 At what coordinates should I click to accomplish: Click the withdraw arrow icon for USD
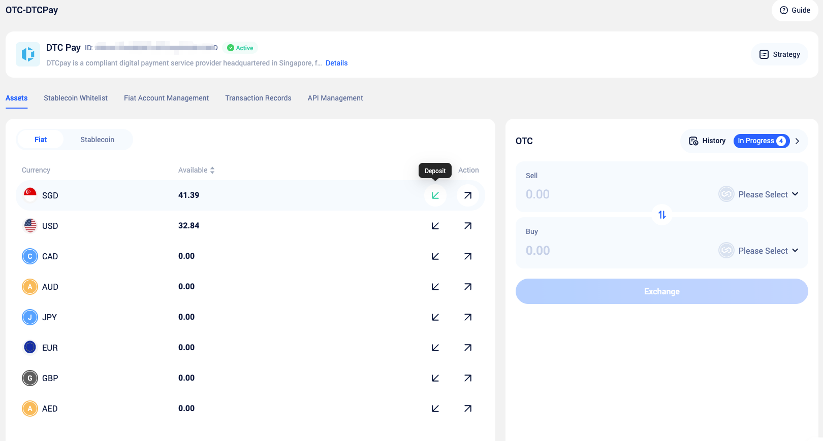coord(467,226)
